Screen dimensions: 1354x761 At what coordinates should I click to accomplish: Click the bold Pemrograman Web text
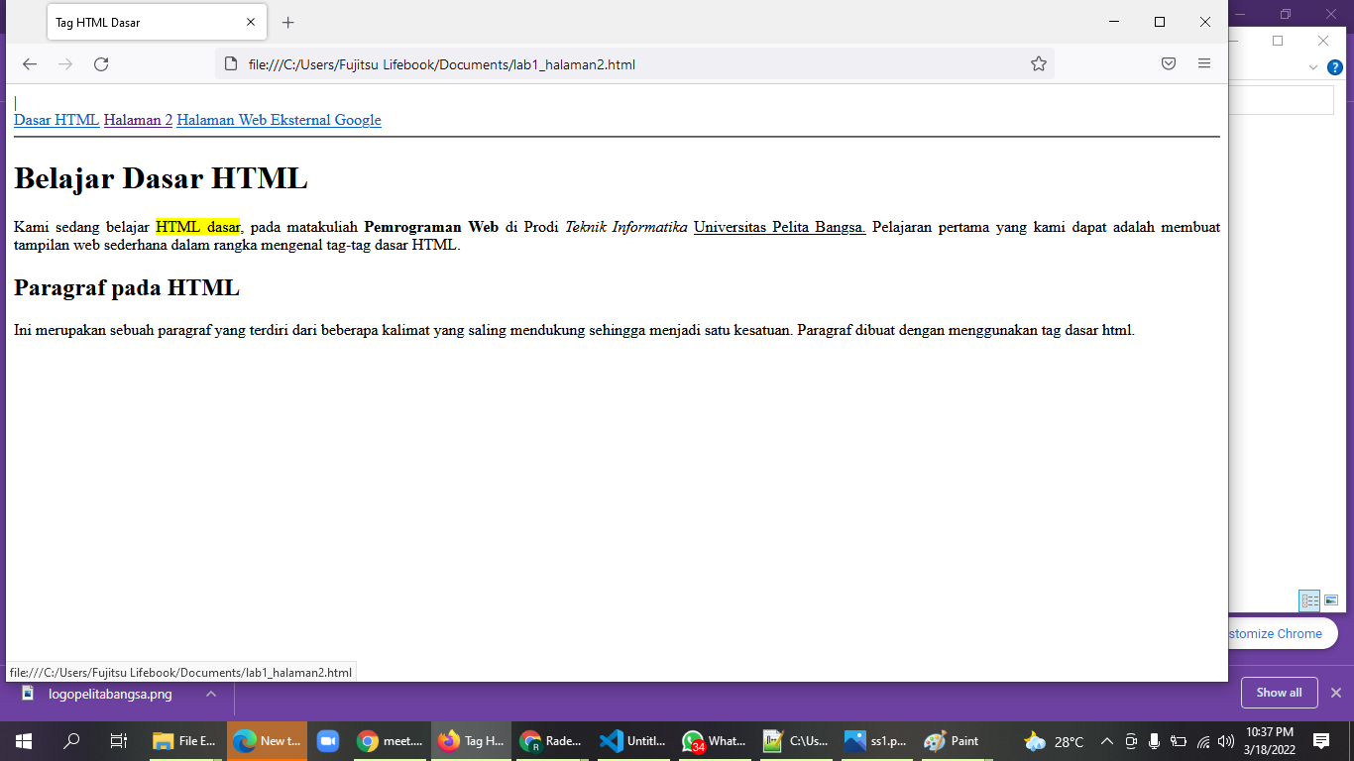(431, 227)
